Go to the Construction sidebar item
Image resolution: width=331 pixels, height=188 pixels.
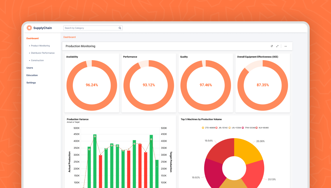tap(37, 60)
